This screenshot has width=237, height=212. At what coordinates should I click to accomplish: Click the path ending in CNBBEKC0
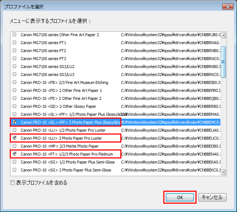tap(171, 170)
